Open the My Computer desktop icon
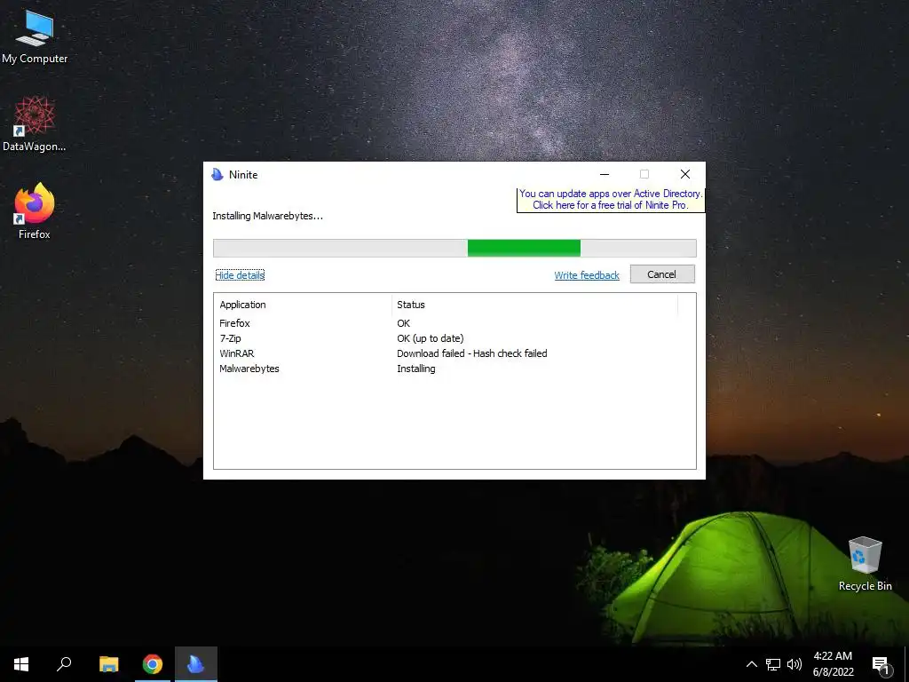Screen dimensions: 909x682 35,37
